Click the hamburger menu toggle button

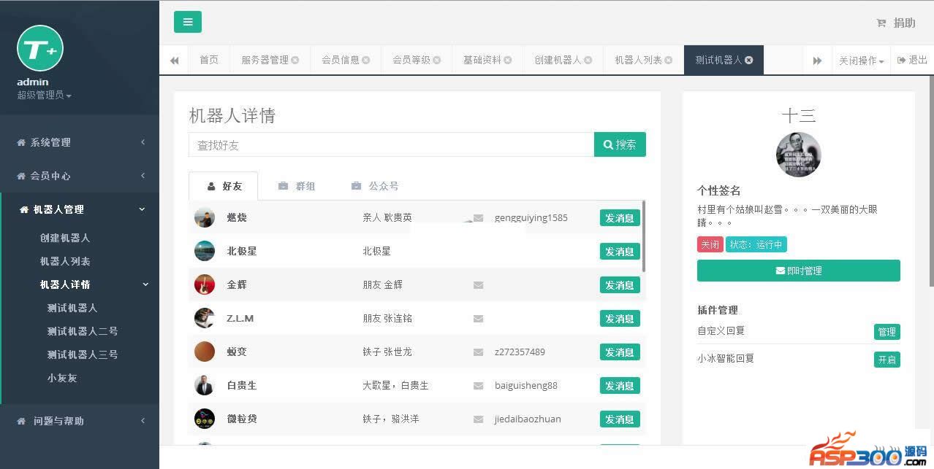[x=187, y=22]
